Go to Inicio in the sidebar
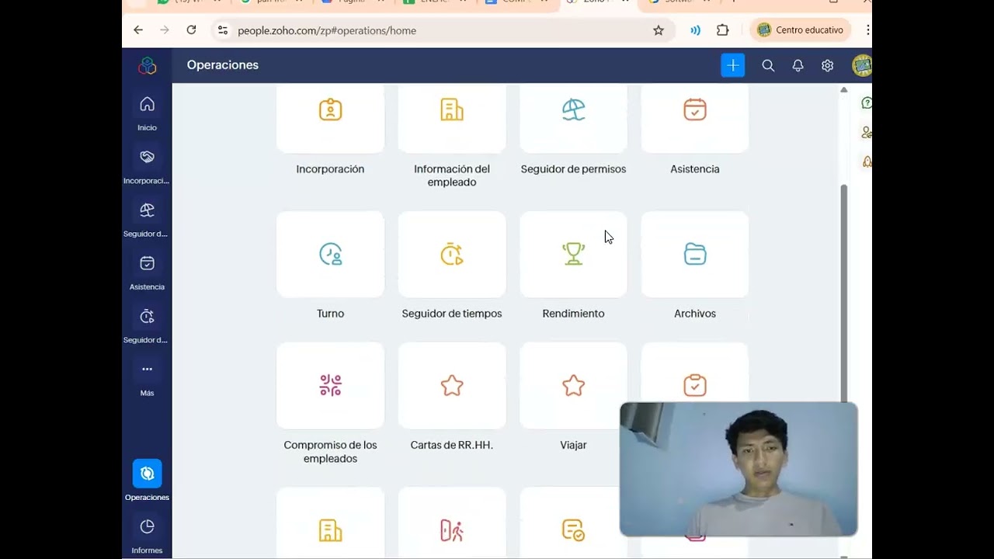 point(147,113)
